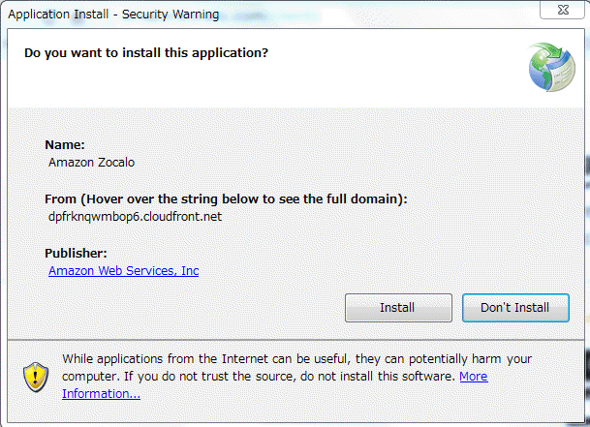Choose the Don't Install button

click(515, 308)
